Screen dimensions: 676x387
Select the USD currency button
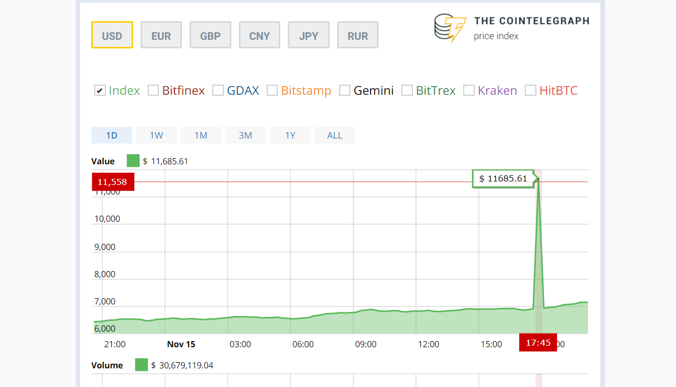(112, 35)
